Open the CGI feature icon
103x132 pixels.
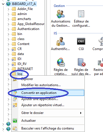[x=81, y=41]
